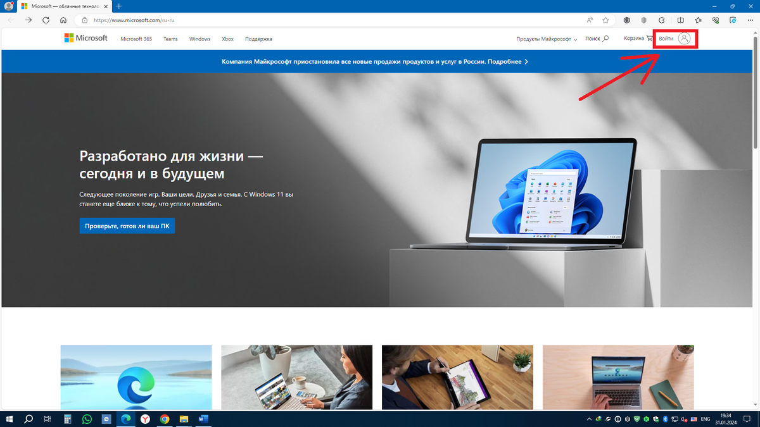Open WhatsApp from taskbar
Screen dimensions: 760x427
pyautogui.click(x=87, y=419)
